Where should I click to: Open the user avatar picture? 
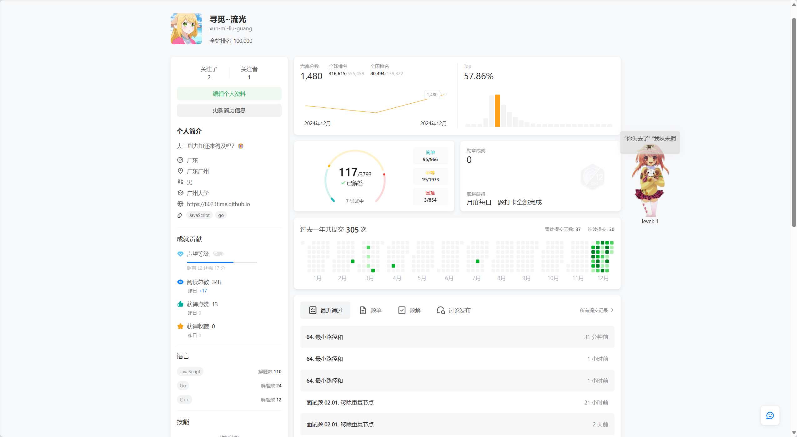tap(186, 29)
